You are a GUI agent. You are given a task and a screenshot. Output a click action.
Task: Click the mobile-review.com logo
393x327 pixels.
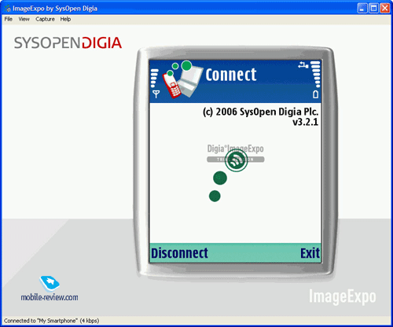(x=50, y=288)
